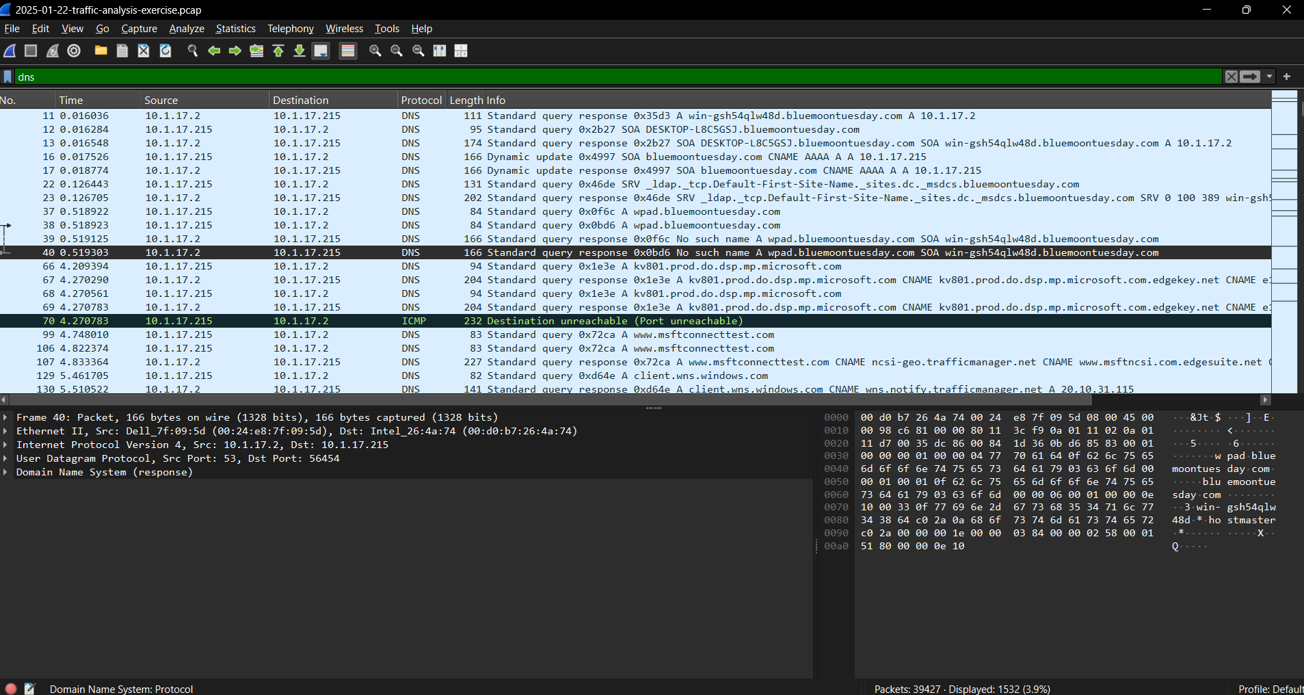Open the Statistics menu
Viewport: 1304px width, 695px height.
pyautogui.click(x=236, y=29)
